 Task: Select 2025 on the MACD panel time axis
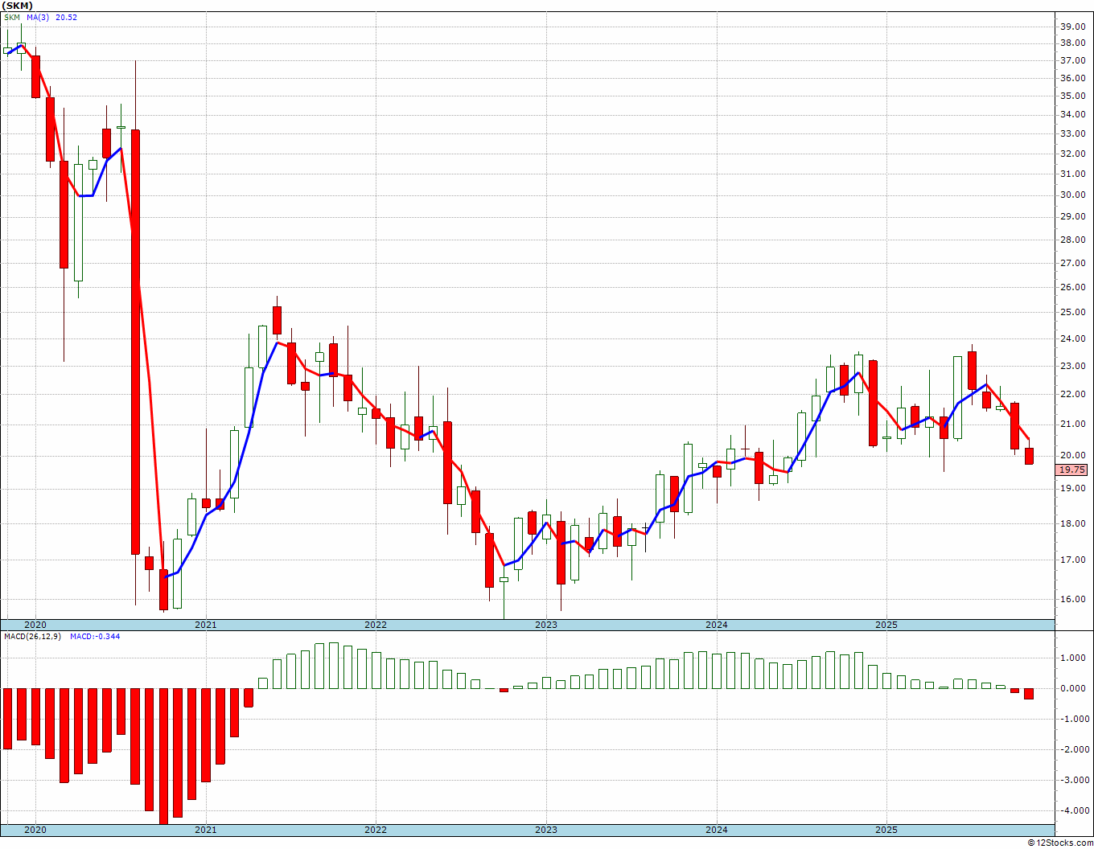[x=886, y=830]
